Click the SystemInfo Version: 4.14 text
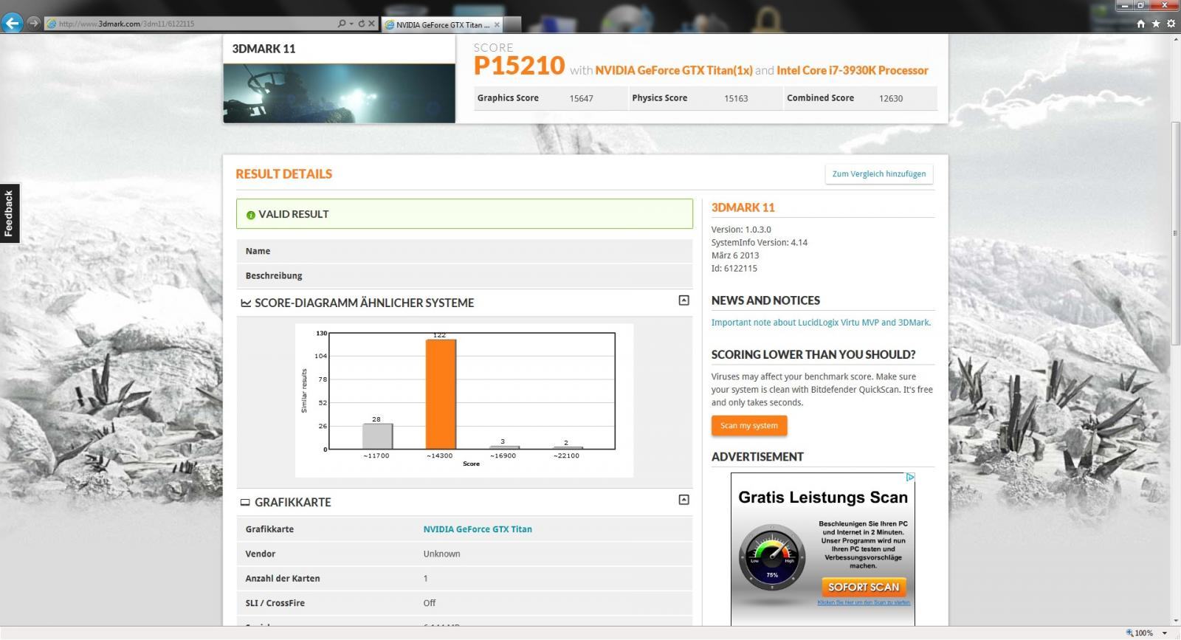 click(760, 242)
